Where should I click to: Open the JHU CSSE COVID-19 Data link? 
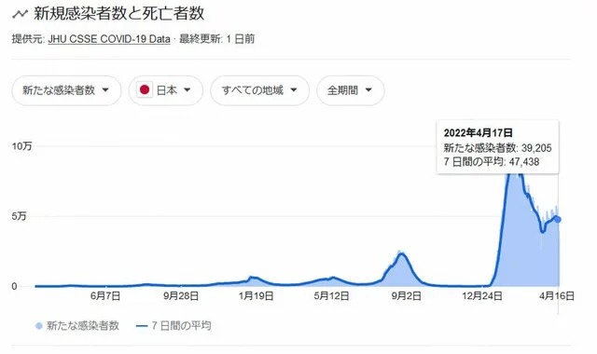(x=109, y=39)
